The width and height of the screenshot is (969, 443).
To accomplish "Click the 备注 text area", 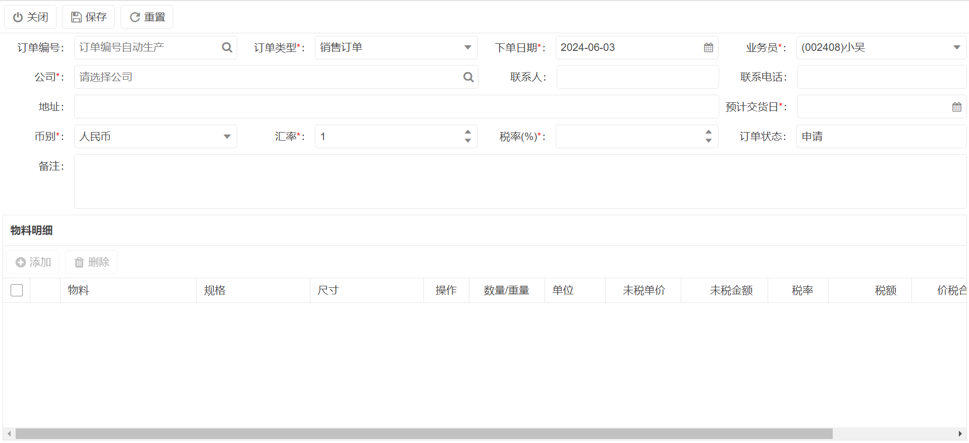I will coord(520,181).
